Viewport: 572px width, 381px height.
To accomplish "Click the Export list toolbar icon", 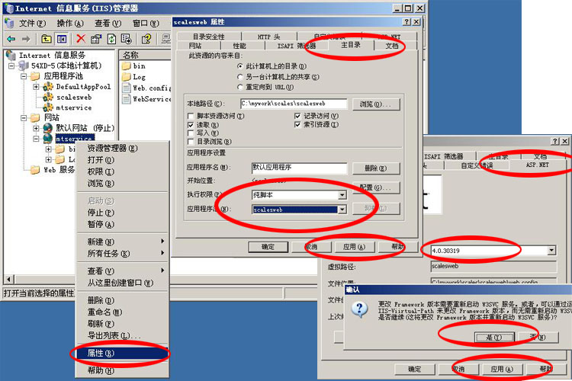I will [x=126, y=39].
